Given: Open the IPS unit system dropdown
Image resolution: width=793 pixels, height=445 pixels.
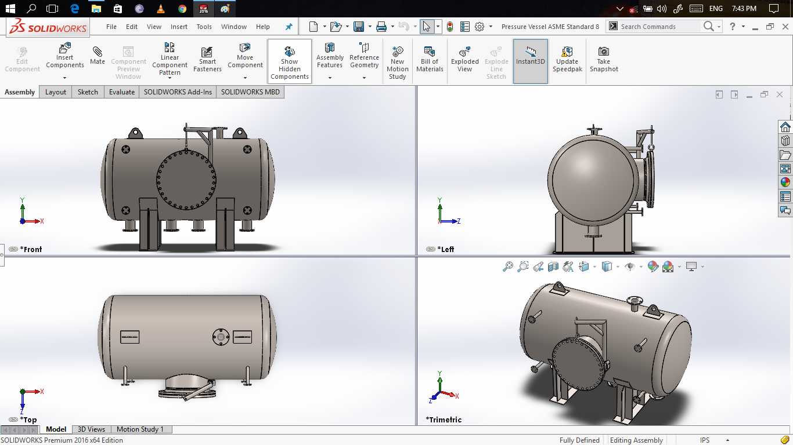Looking at the screenshot, I should tap(728, 440).
